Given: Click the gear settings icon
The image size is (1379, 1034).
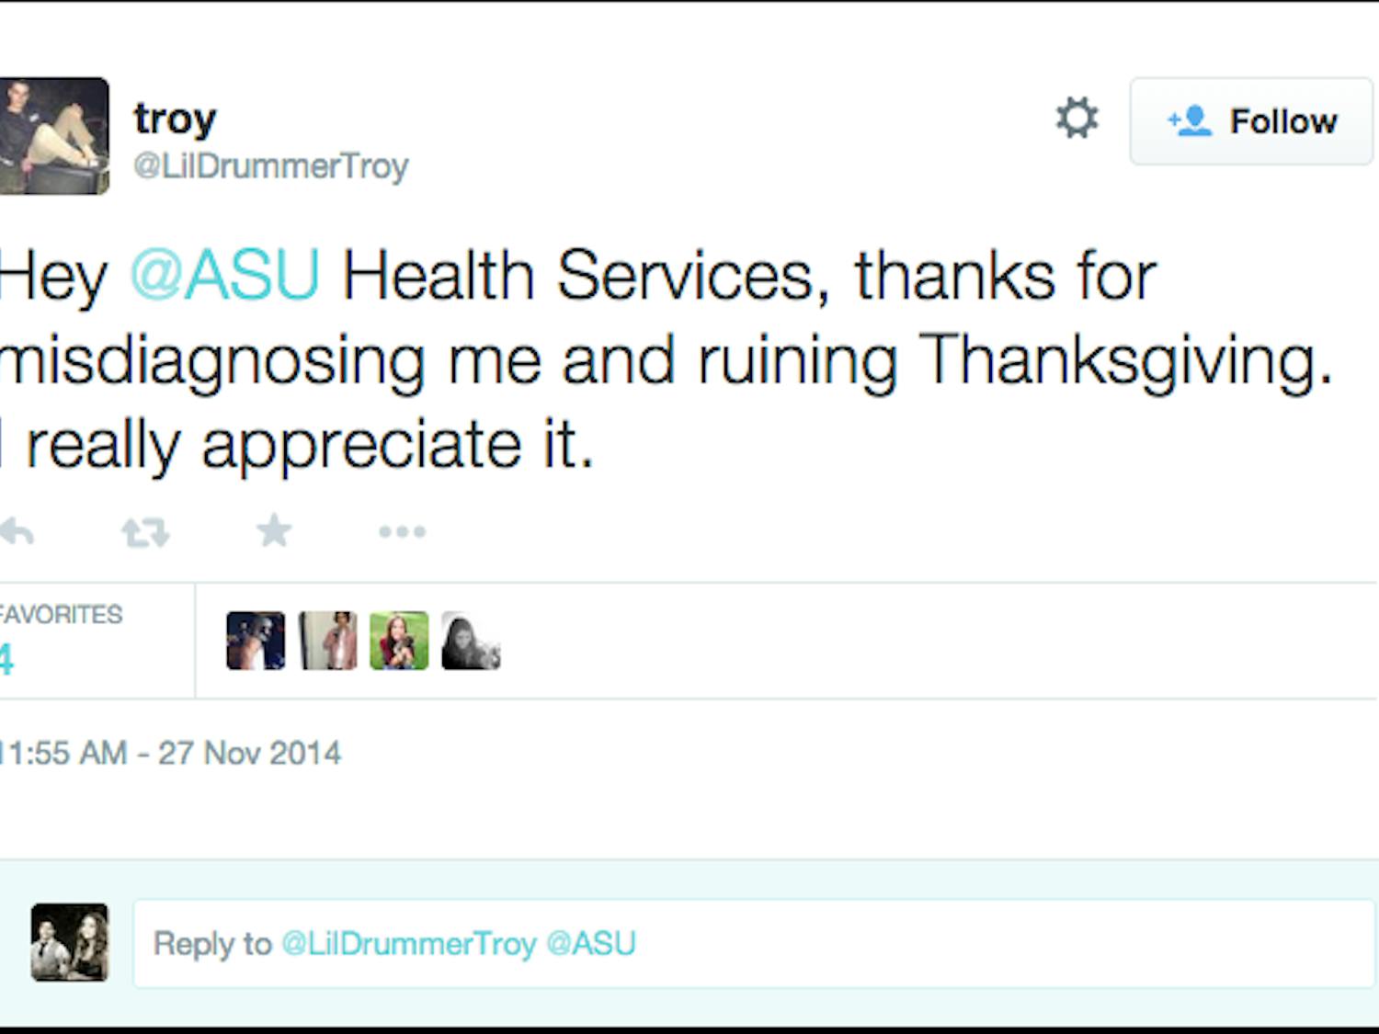Looking at the screenshot, I should [x=1076, y=119].
